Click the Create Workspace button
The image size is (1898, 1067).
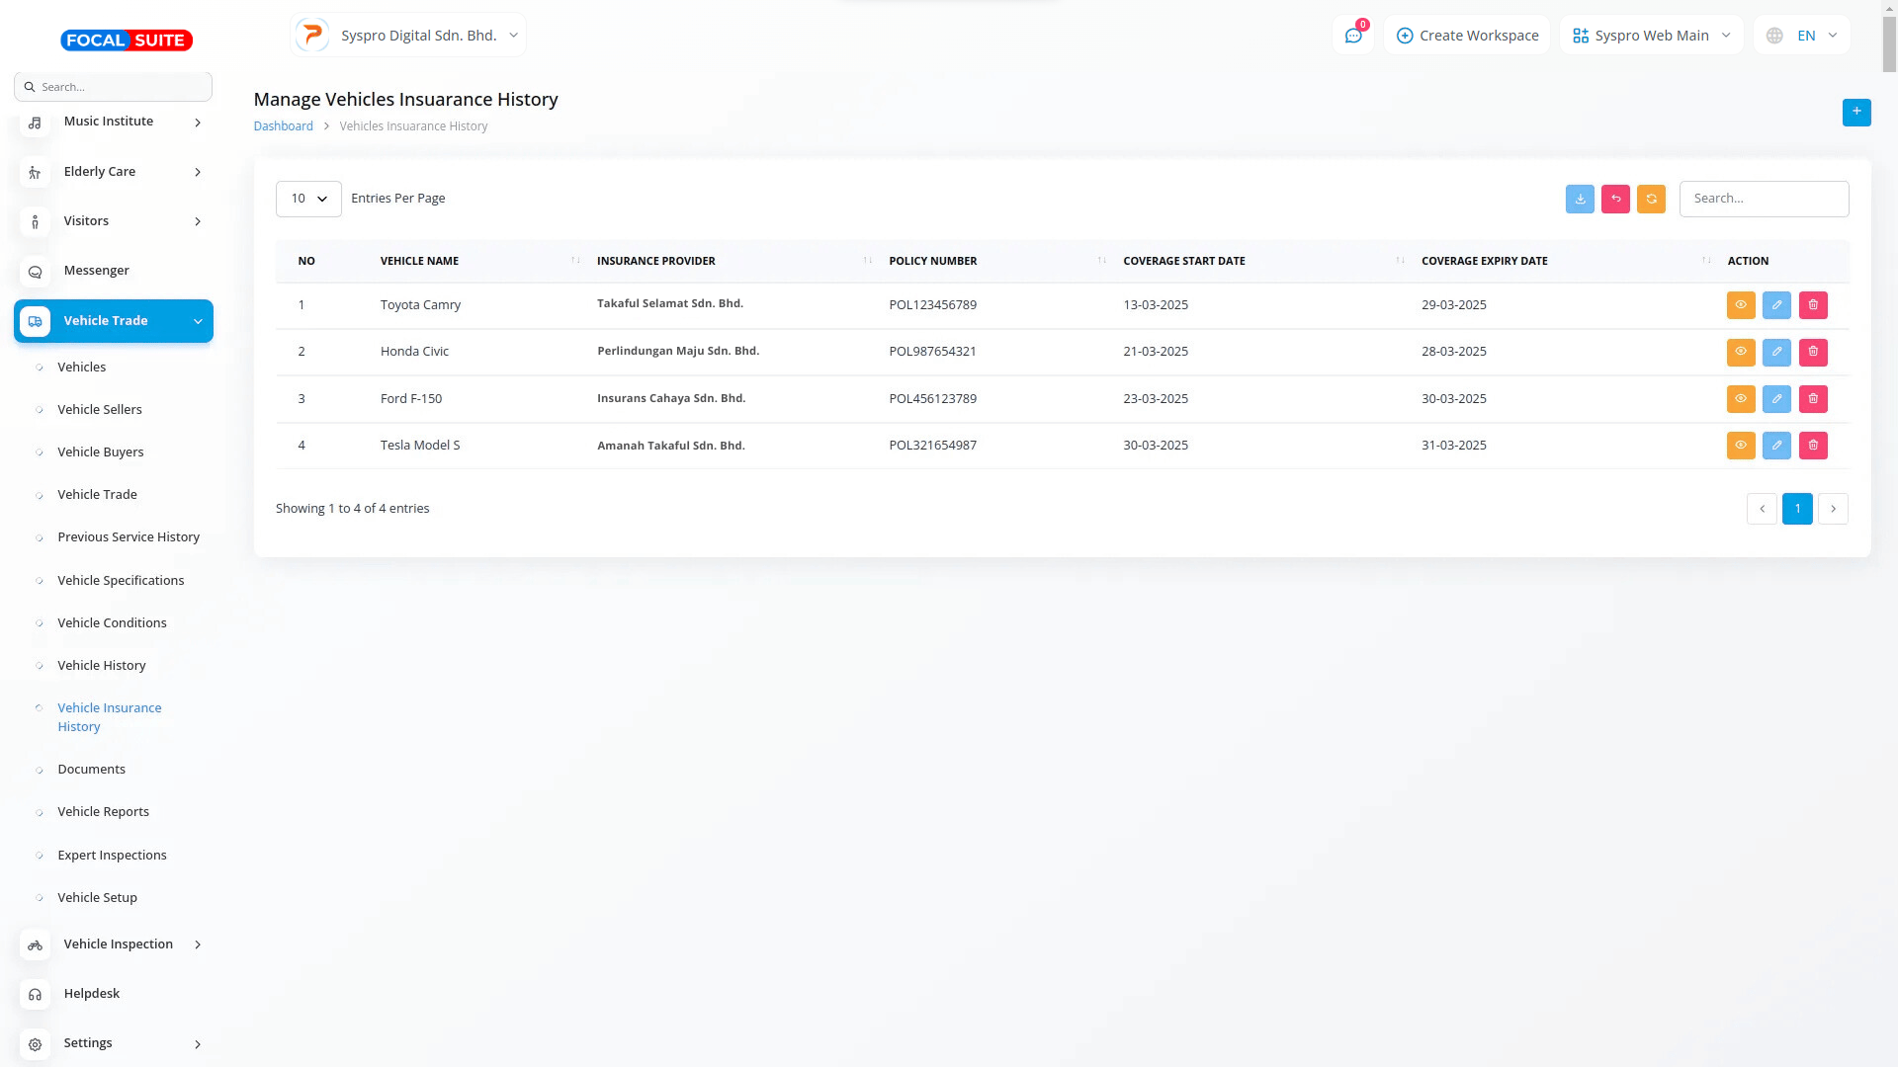[x=1467, y=36]
